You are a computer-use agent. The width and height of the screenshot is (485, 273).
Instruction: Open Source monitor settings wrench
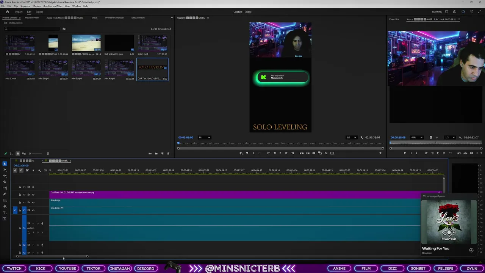click(x=460, y=137)
